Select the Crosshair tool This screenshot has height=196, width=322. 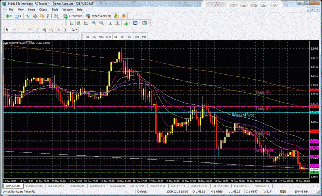pos(14,30)
